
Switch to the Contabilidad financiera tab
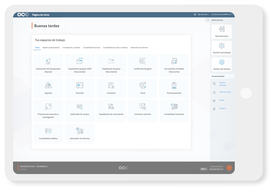[x=91, y=48]
